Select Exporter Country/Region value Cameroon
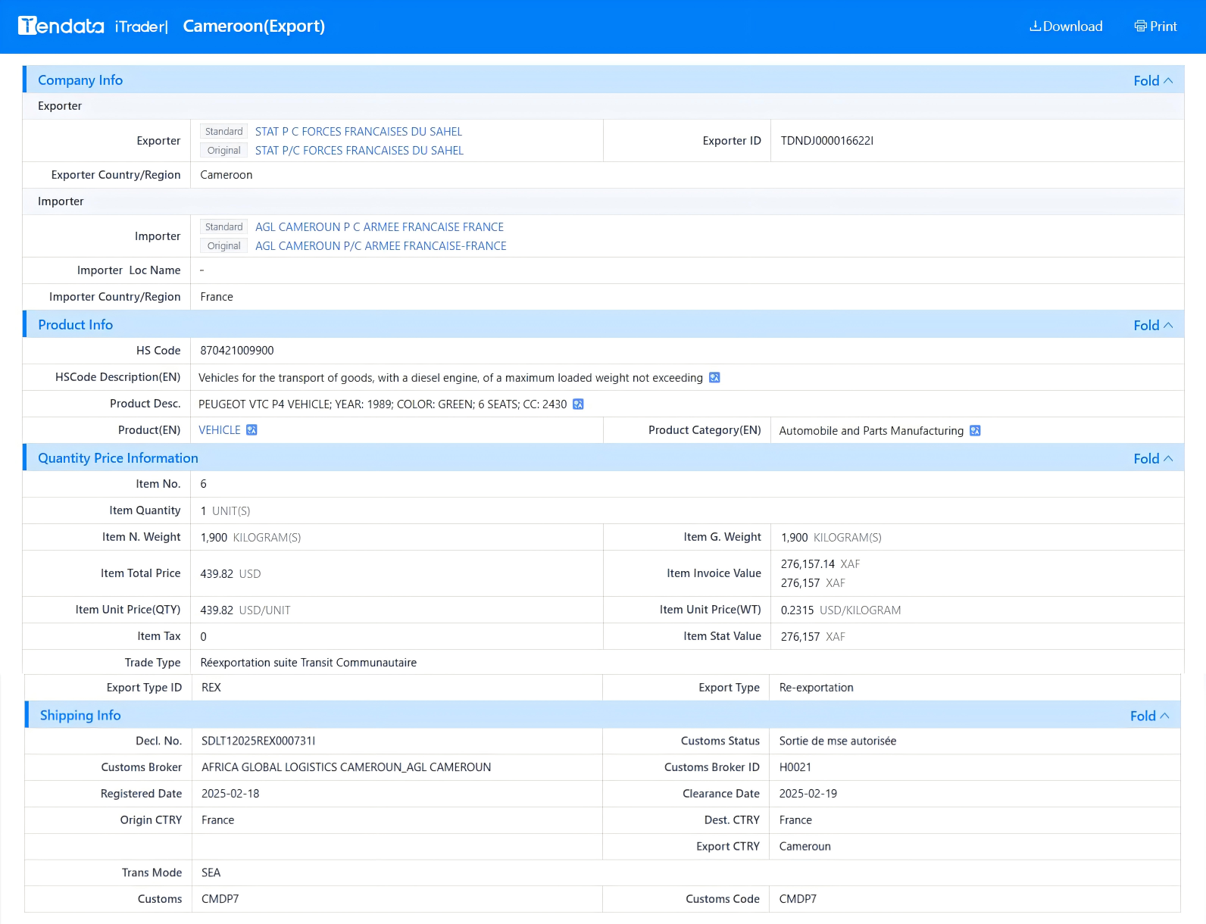 point(227,174)
